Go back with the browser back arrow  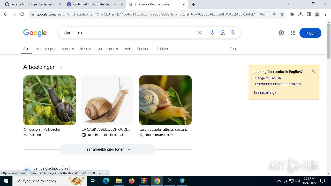tap(6, 14)
